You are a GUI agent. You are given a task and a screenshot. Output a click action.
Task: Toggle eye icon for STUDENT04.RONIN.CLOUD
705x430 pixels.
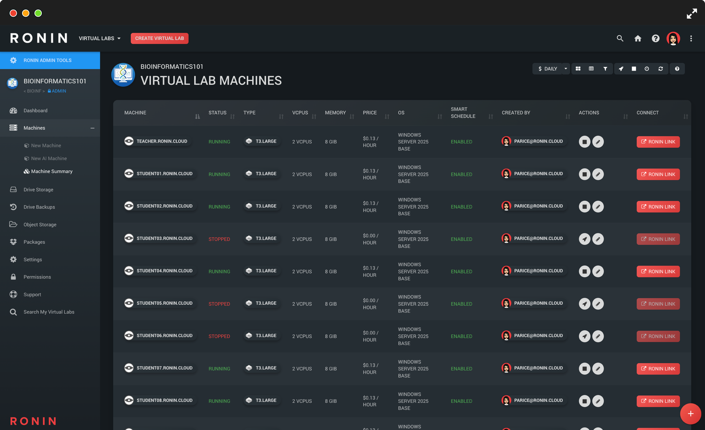[129, 271]
